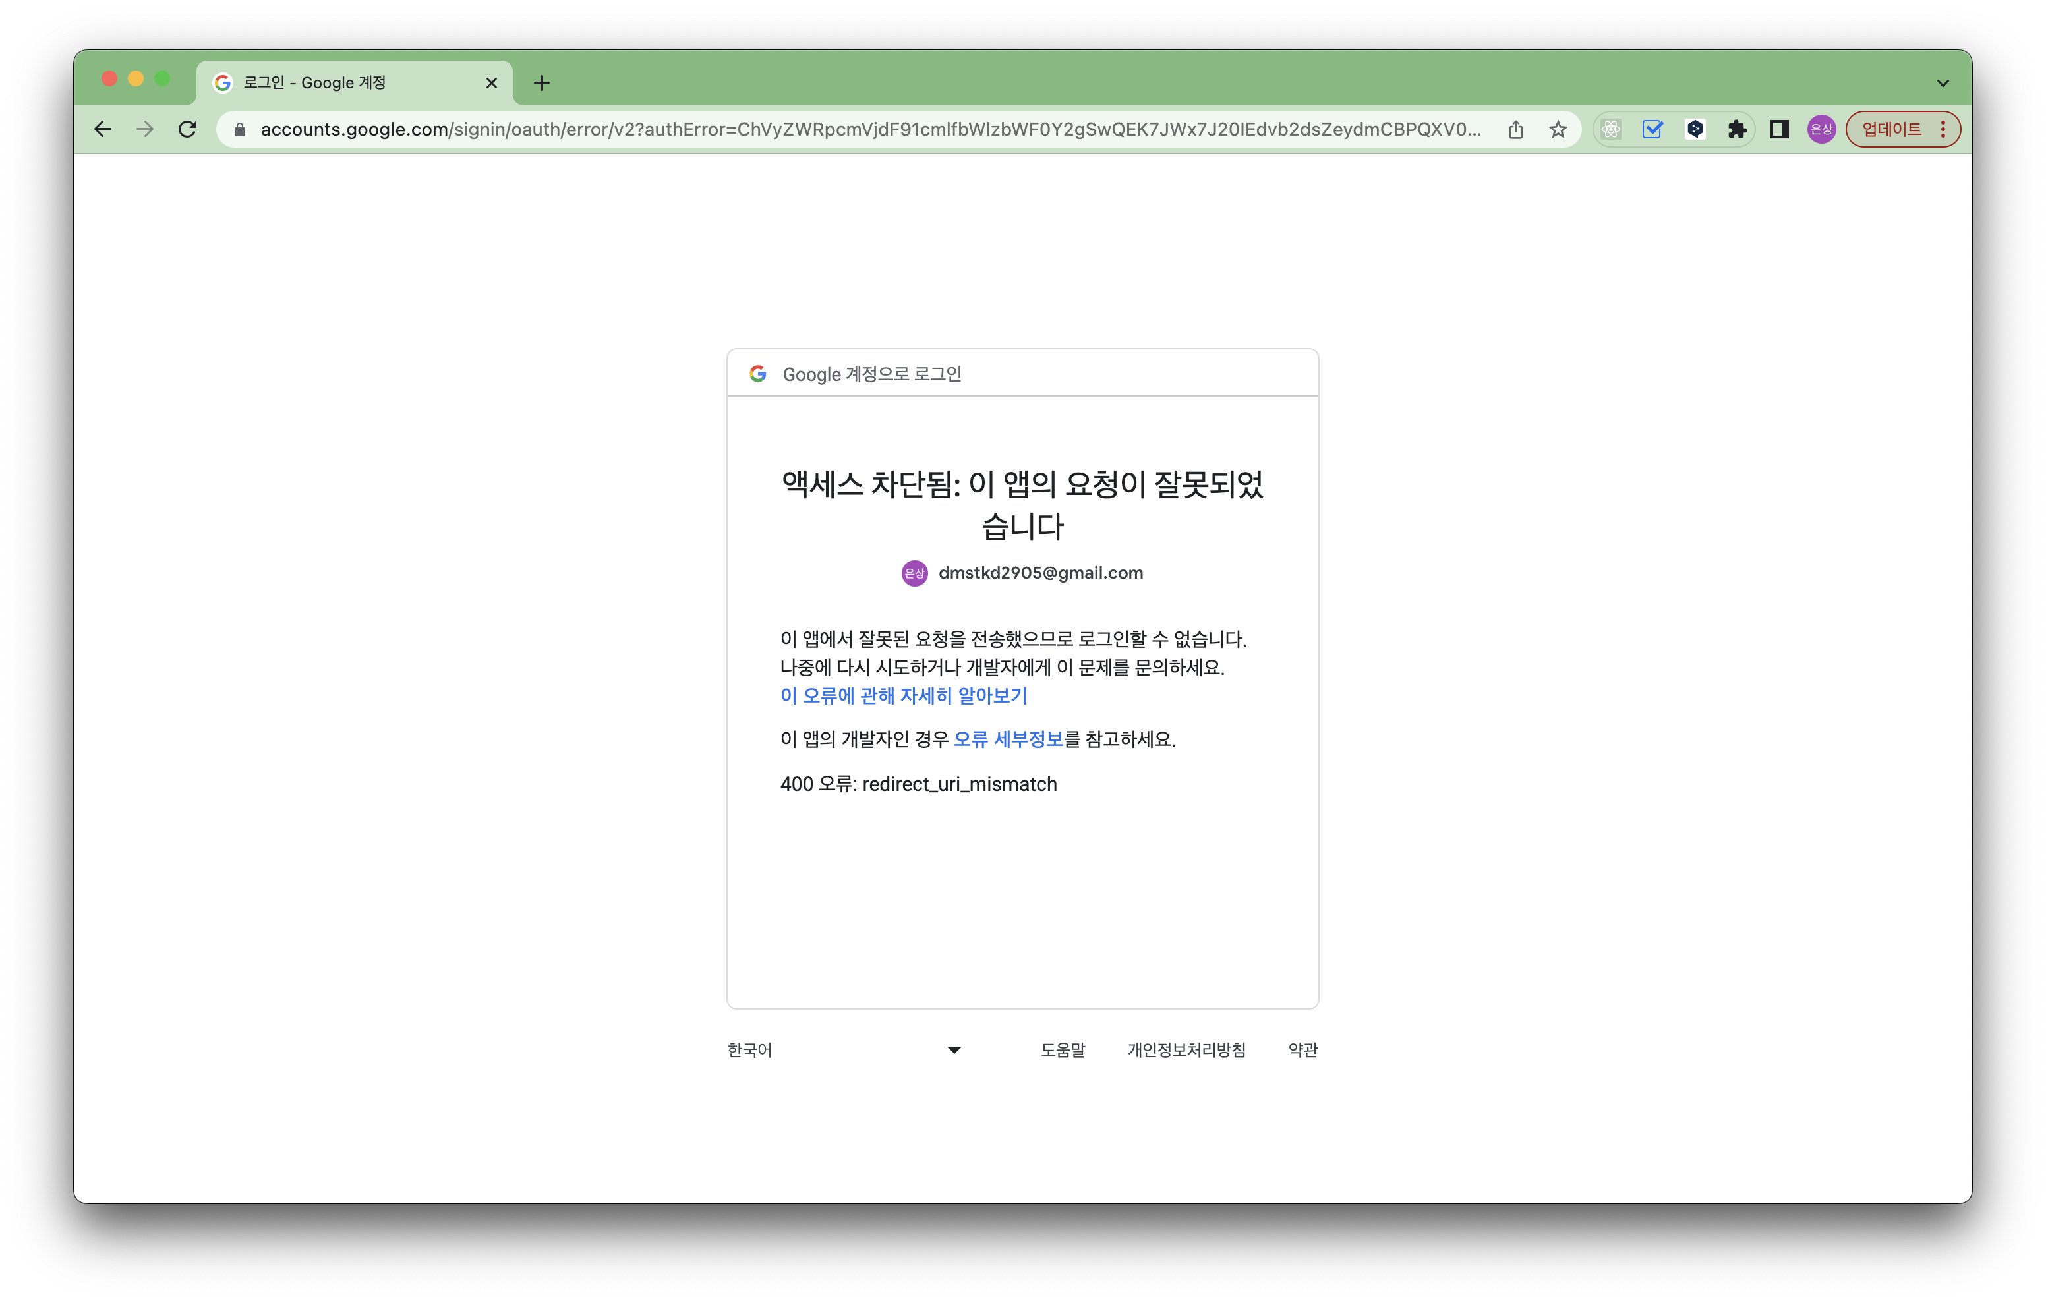Open a new tab with the plus button
This screenshot has width=2046, height=1301.
coord(541,82)
